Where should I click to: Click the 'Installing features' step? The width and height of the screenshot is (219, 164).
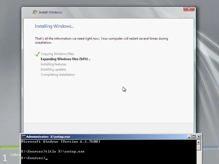coord(53,64)
